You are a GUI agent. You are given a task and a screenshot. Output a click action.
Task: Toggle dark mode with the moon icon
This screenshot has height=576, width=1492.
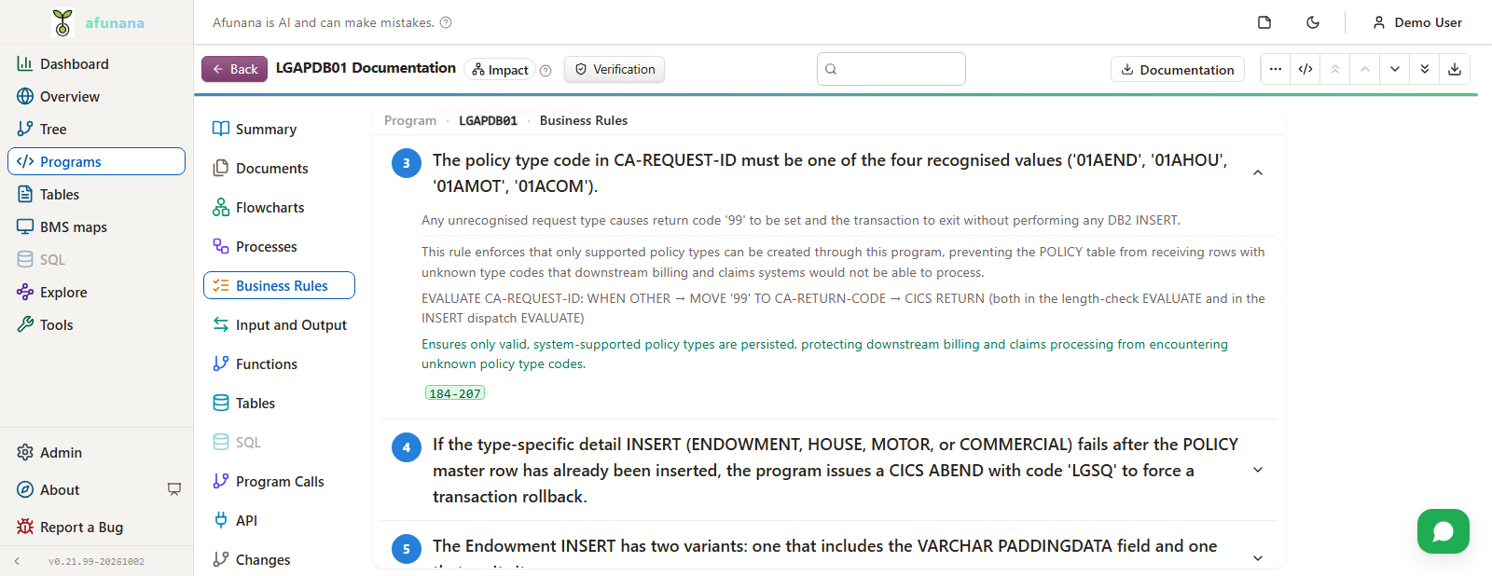[x=1313, y=22]
